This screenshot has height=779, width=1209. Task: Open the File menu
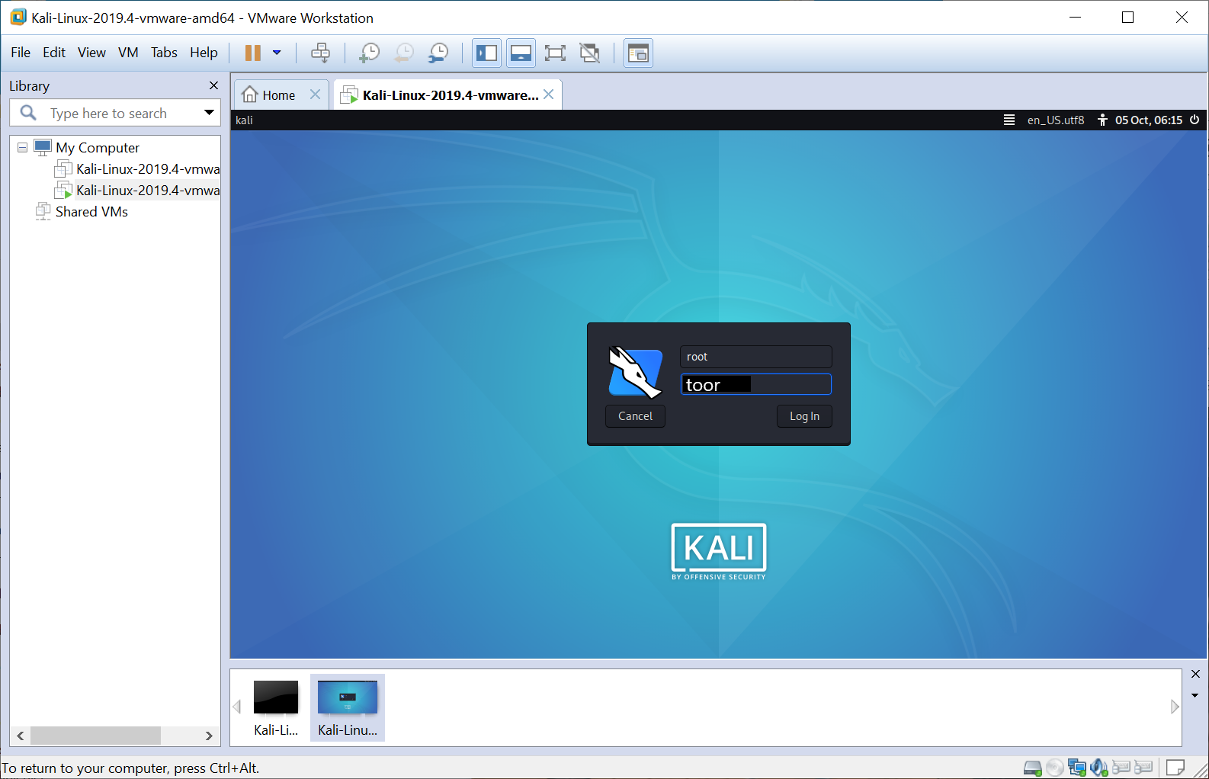tap(21, 53)
